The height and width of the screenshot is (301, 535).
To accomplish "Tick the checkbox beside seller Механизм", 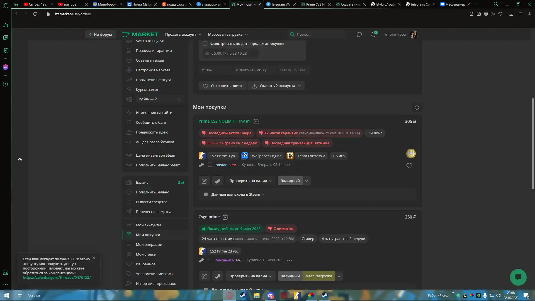I will tap(210, 260).
